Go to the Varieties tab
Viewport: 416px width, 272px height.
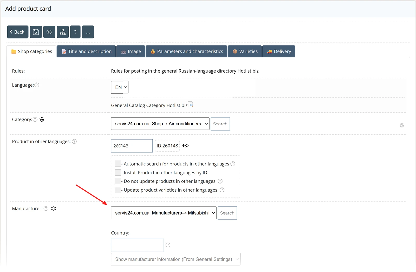pyautogui.click(x=245, y=51)
